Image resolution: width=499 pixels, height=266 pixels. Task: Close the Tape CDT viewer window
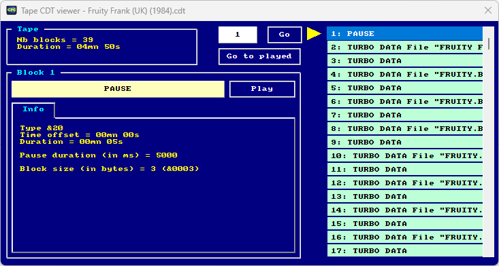pos(488,10)
